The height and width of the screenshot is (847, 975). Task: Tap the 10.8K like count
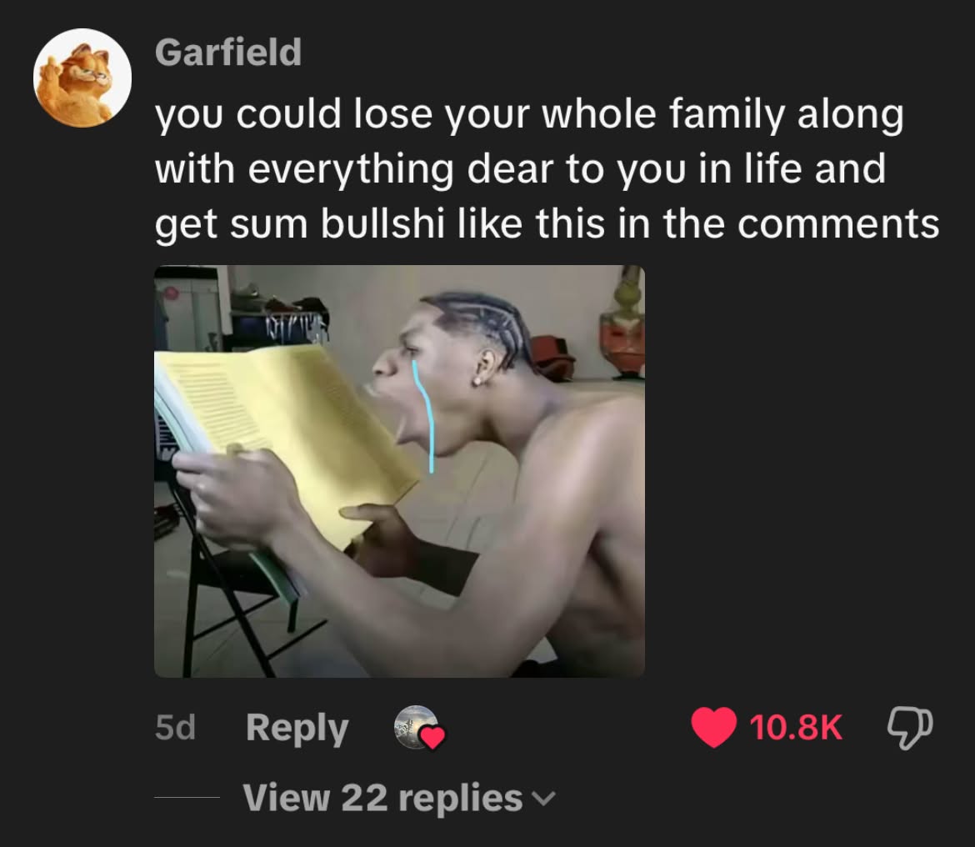tap(796, 727)
